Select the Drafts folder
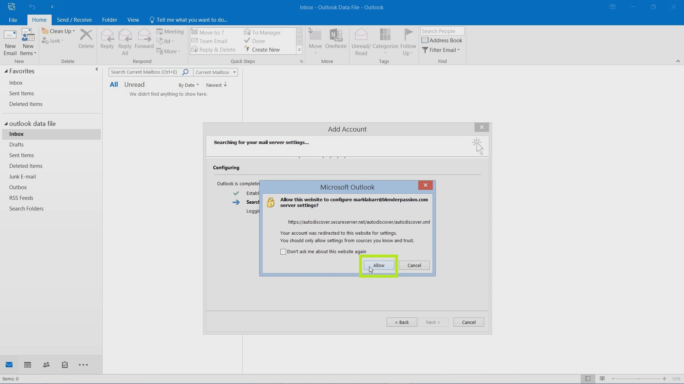Image resolution: width=684 pixels, height=384 pixels. pos(16,145)
